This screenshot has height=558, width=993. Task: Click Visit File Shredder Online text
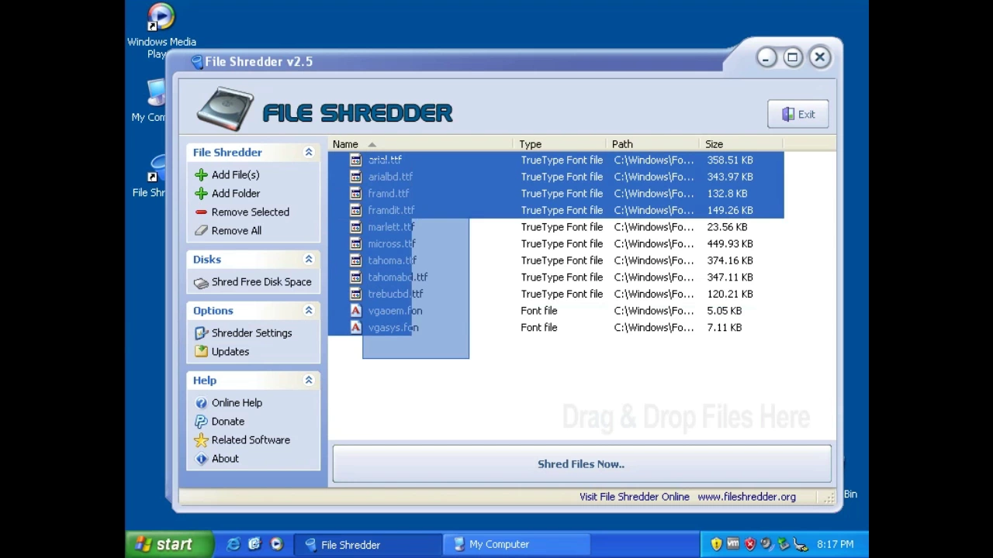pyautogui.click(x=634, y=498)
